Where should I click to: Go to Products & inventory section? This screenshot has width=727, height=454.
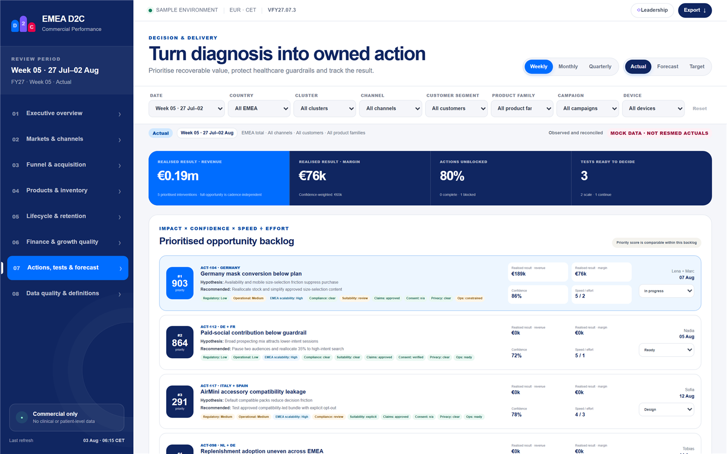click(x=67, y=191)
